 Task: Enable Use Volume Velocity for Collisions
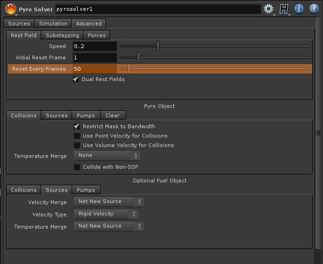[x=77, y=145]
